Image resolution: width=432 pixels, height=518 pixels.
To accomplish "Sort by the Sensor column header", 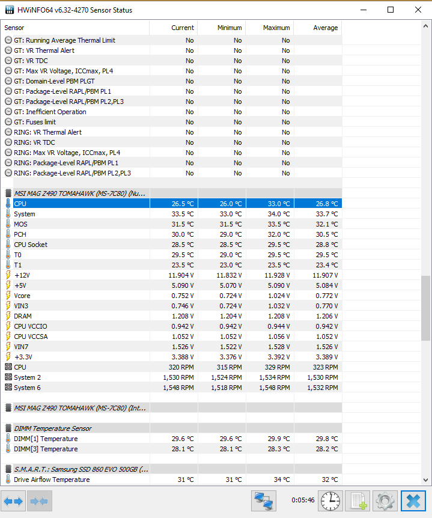I will click(x=75, y=28).
